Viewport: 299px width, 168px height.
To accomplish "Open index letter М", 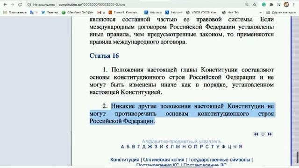I will click(x=178, y=147).
